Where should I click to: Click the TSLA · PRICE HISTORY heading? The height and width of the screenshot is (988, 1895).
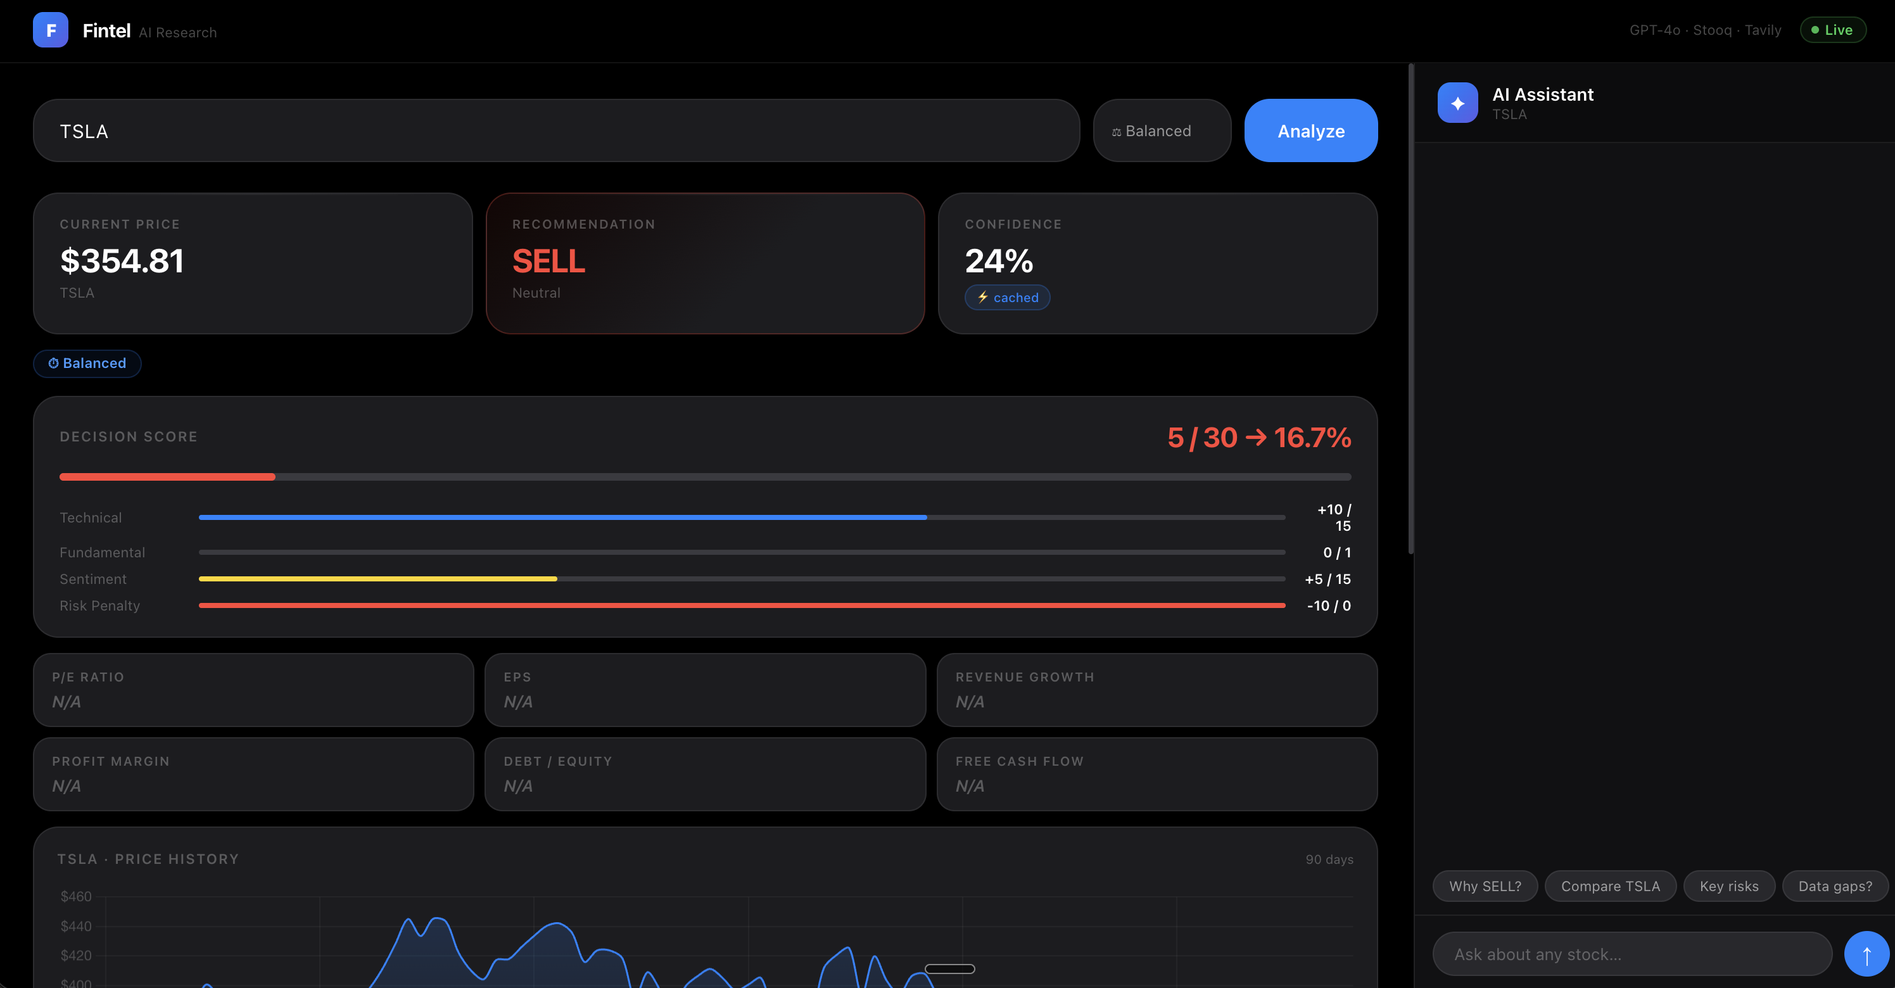148,859
